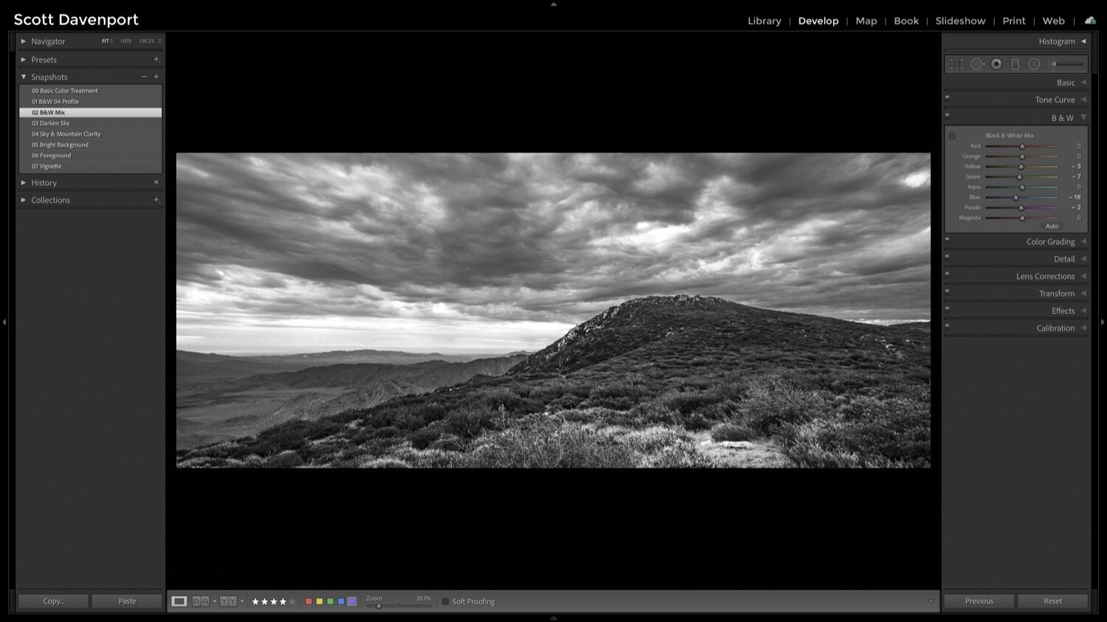Expand the Navigator panel

24,41
